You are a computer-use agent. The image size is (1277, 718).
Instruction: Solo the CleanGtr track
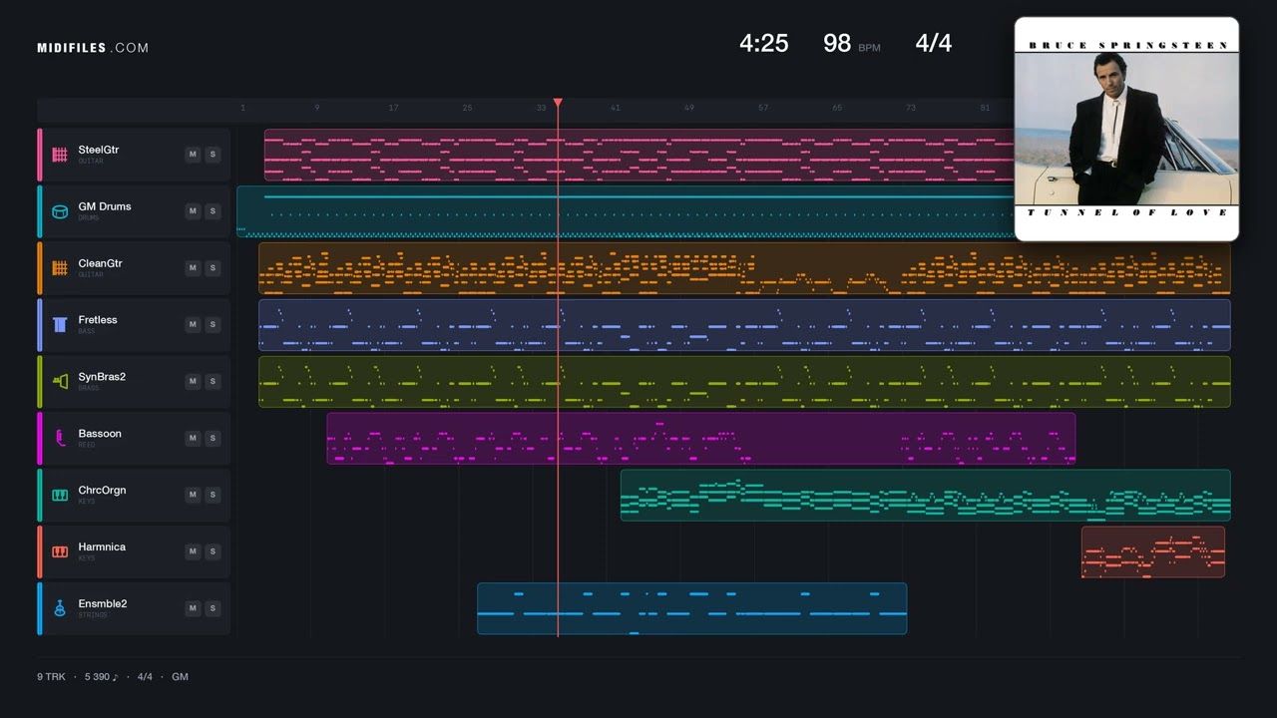pos(213,268)
